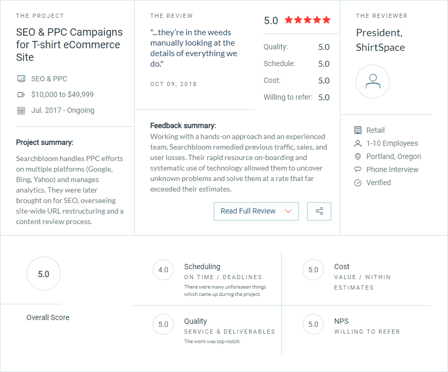Click the red chevron on Read Full Review
Image resolution: width=448 pixels, height=372 pixels.
pos(287,211)
